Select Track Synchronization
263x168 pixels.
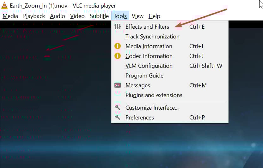point(170,37)
